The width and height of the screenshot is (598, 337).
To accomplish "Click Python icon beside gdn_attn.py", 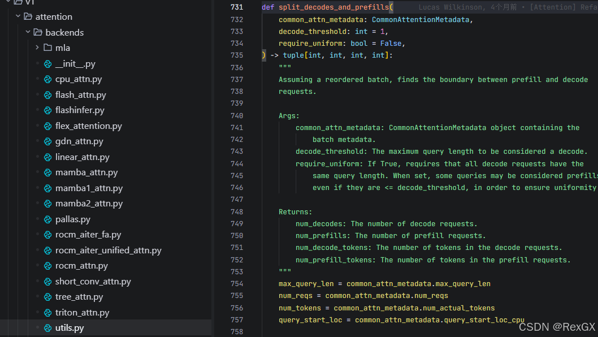I will [x=47, y=141].
